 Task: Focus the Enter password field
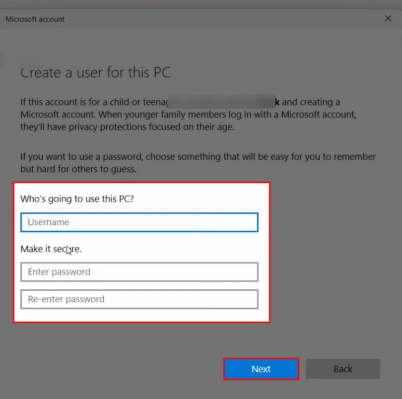(x=139, y=272)
